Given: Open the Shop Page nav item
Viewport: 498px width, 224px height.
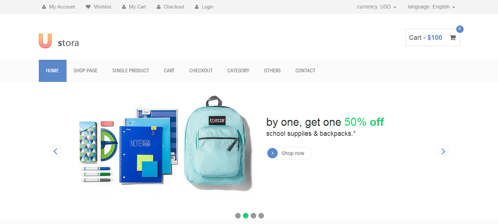Looking at the screenshot, I should click(85, 71).
